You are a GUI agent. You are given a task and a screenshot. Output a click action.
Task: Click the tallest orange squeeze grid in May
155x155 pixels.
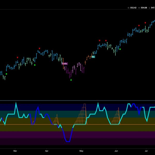81,114
